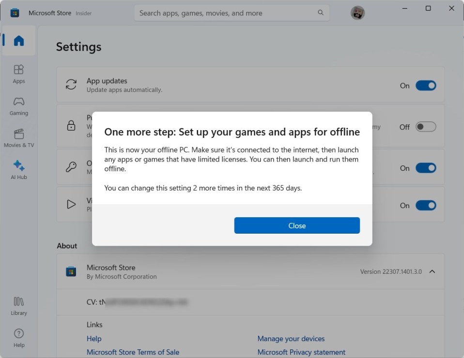Click the Version 22307.1401.3.0 text
The image size is (464, 358).
[x=390, y=271]
